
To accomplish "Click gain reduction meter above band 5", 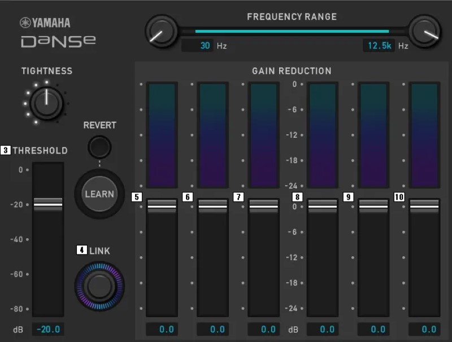I will tap(162, 135).
